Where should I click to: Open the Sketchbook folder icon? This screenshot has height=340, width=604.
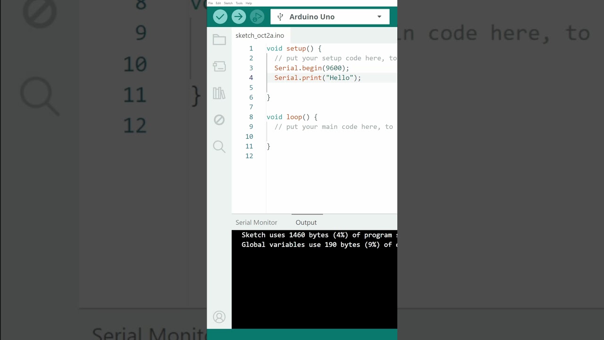tap(219, 40)
